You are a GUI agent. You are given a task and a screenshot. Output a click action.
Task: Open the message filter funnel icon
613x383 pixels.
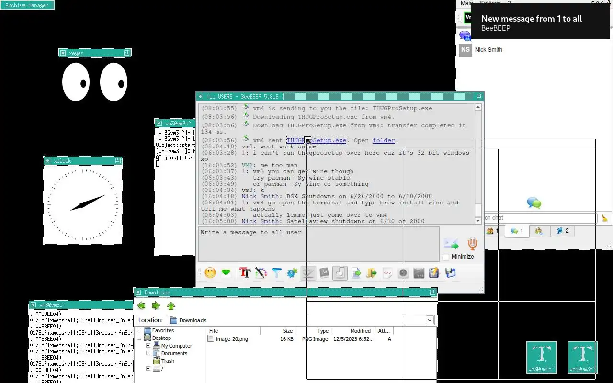tap(277, 273)
